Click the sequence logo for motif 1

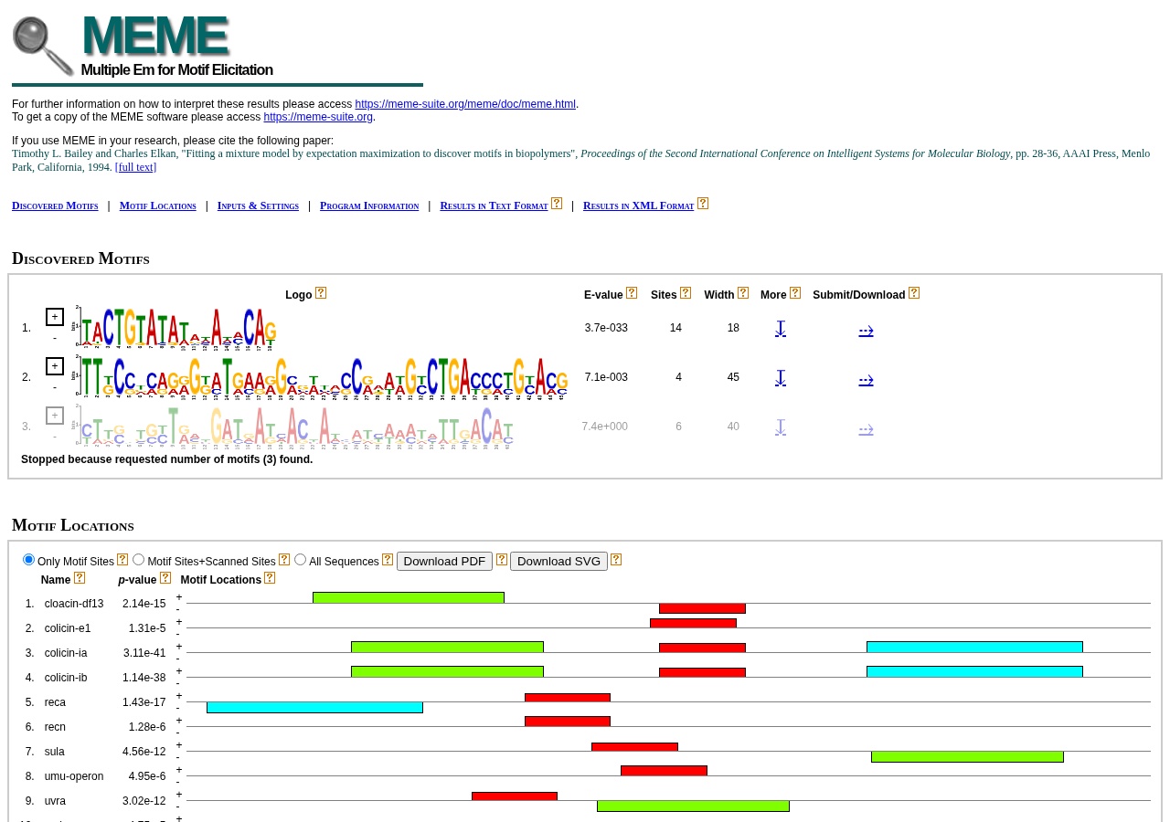pyautogui.click(x=175, y=327)
